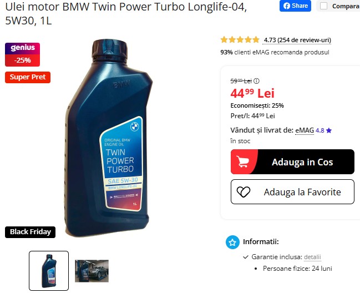The image size is (360, 293).
Task: Tick the Compara checkbox
Action: tap(323, 6)
